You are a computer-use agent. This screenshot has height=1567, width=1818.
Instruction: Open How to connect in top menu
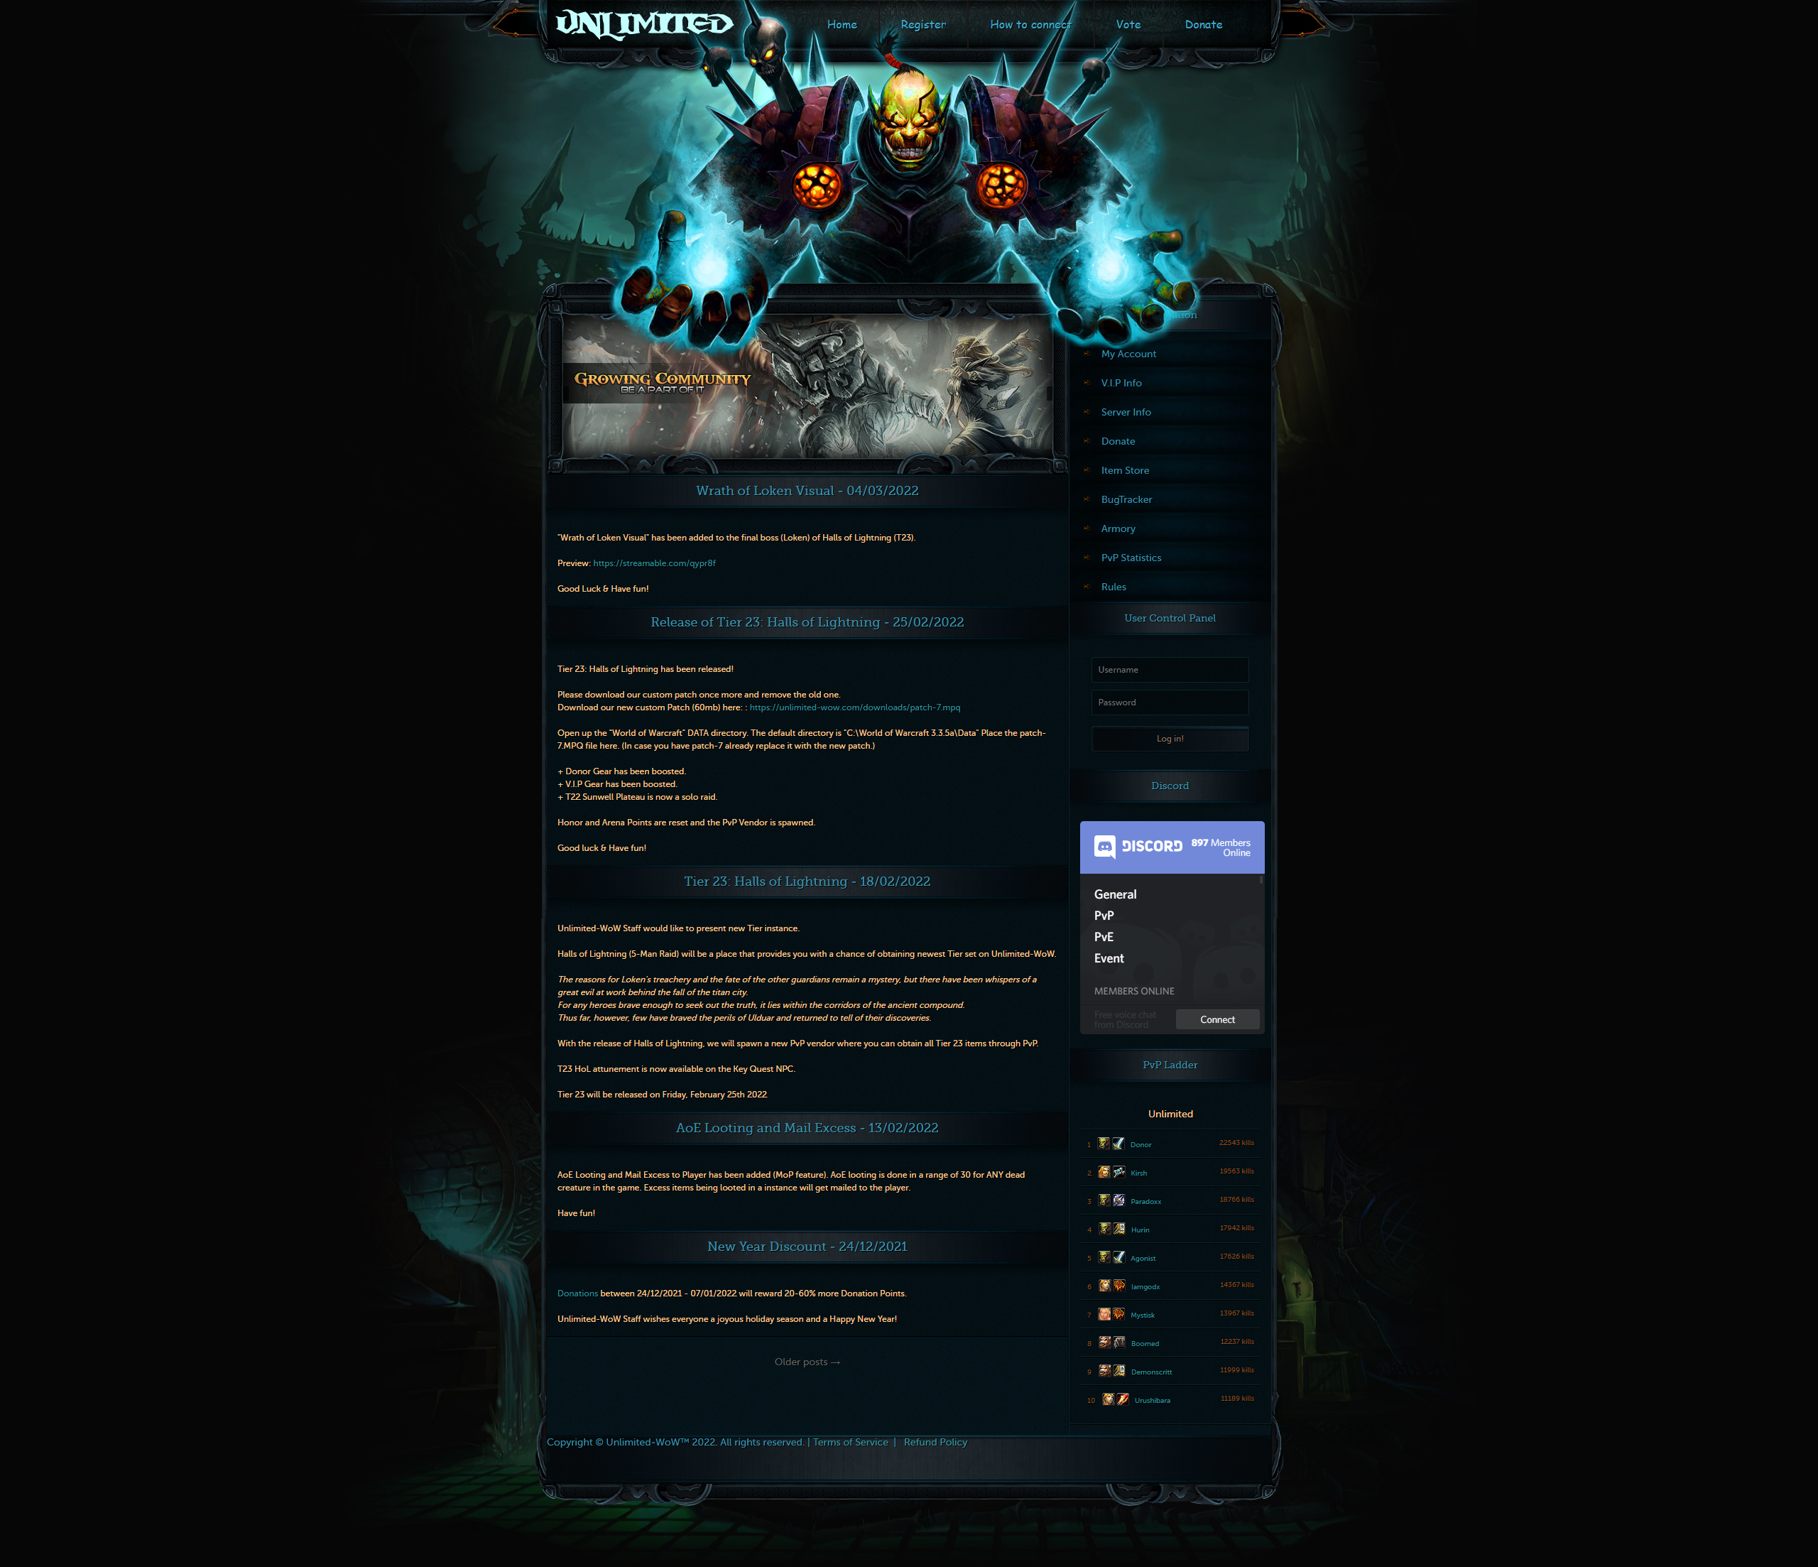pyautogui.click(x=1030, y=25)
